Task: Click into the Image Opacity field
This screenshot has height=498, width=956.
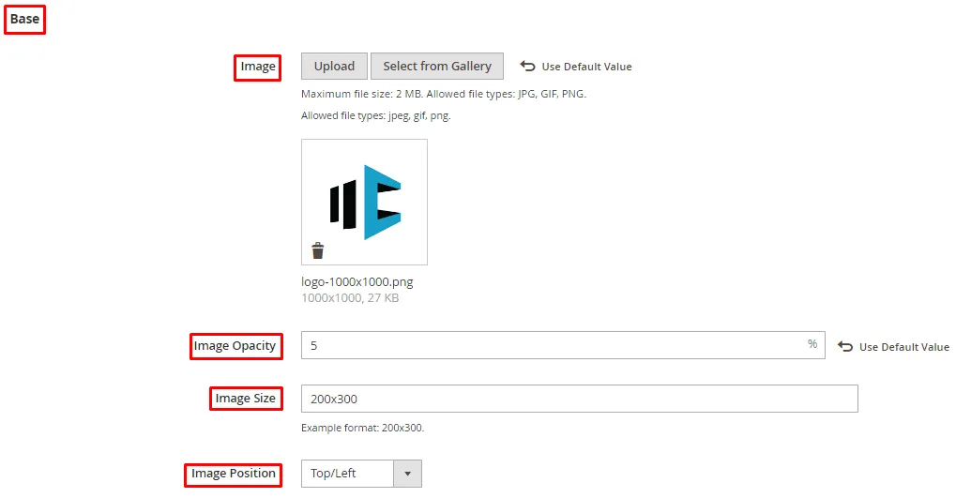Action: click(563, 345)
